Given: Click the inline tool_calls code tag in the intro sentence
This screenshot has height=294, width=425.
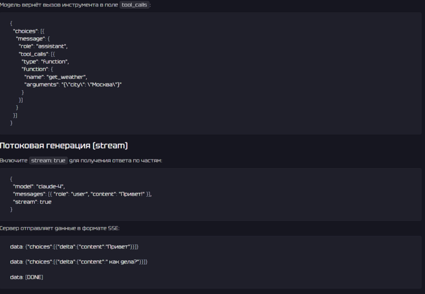Looking at the screenshot, I should (134, 5).
